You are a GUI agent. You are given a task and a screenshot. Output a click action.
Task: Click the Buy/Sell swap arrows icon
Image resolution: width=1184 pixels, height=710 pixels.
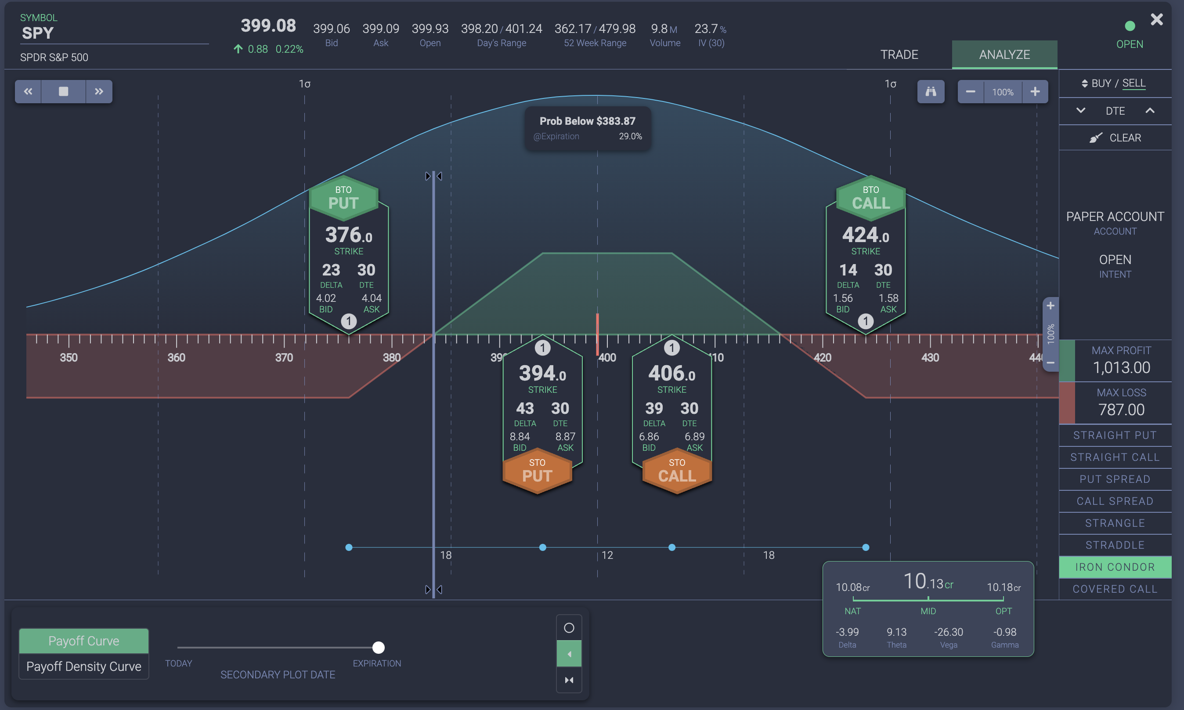(1086, 83)
